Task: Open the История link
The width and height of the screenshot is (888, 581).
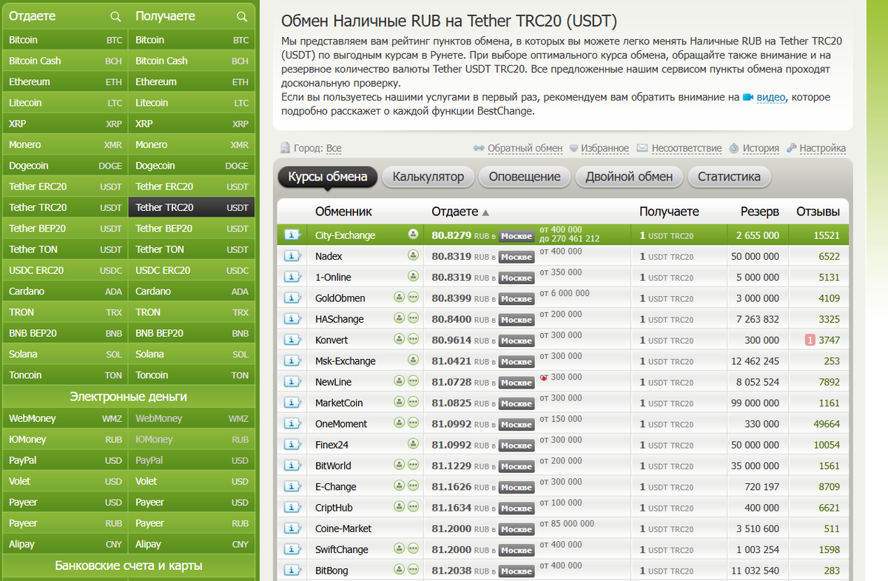Action: pyautogui.click(x=761, y=148)
